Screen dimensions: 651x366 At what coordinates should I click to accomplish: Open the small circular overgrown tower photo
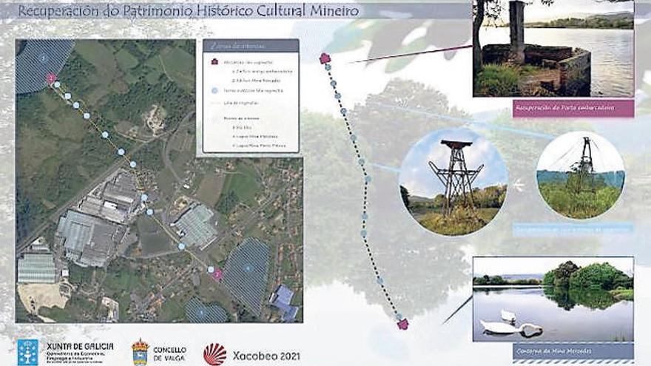(x=580, y=174)
